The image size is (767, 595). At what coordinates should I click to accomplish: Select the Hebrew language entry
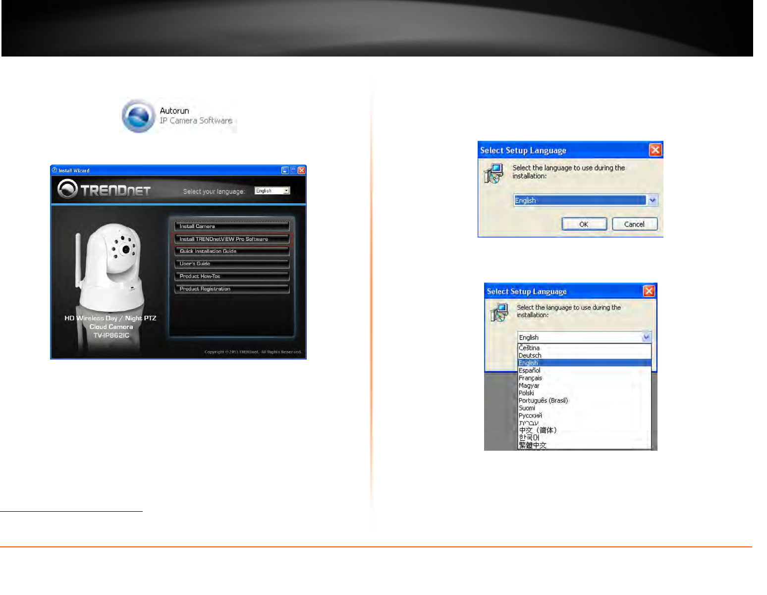point(584,423)
